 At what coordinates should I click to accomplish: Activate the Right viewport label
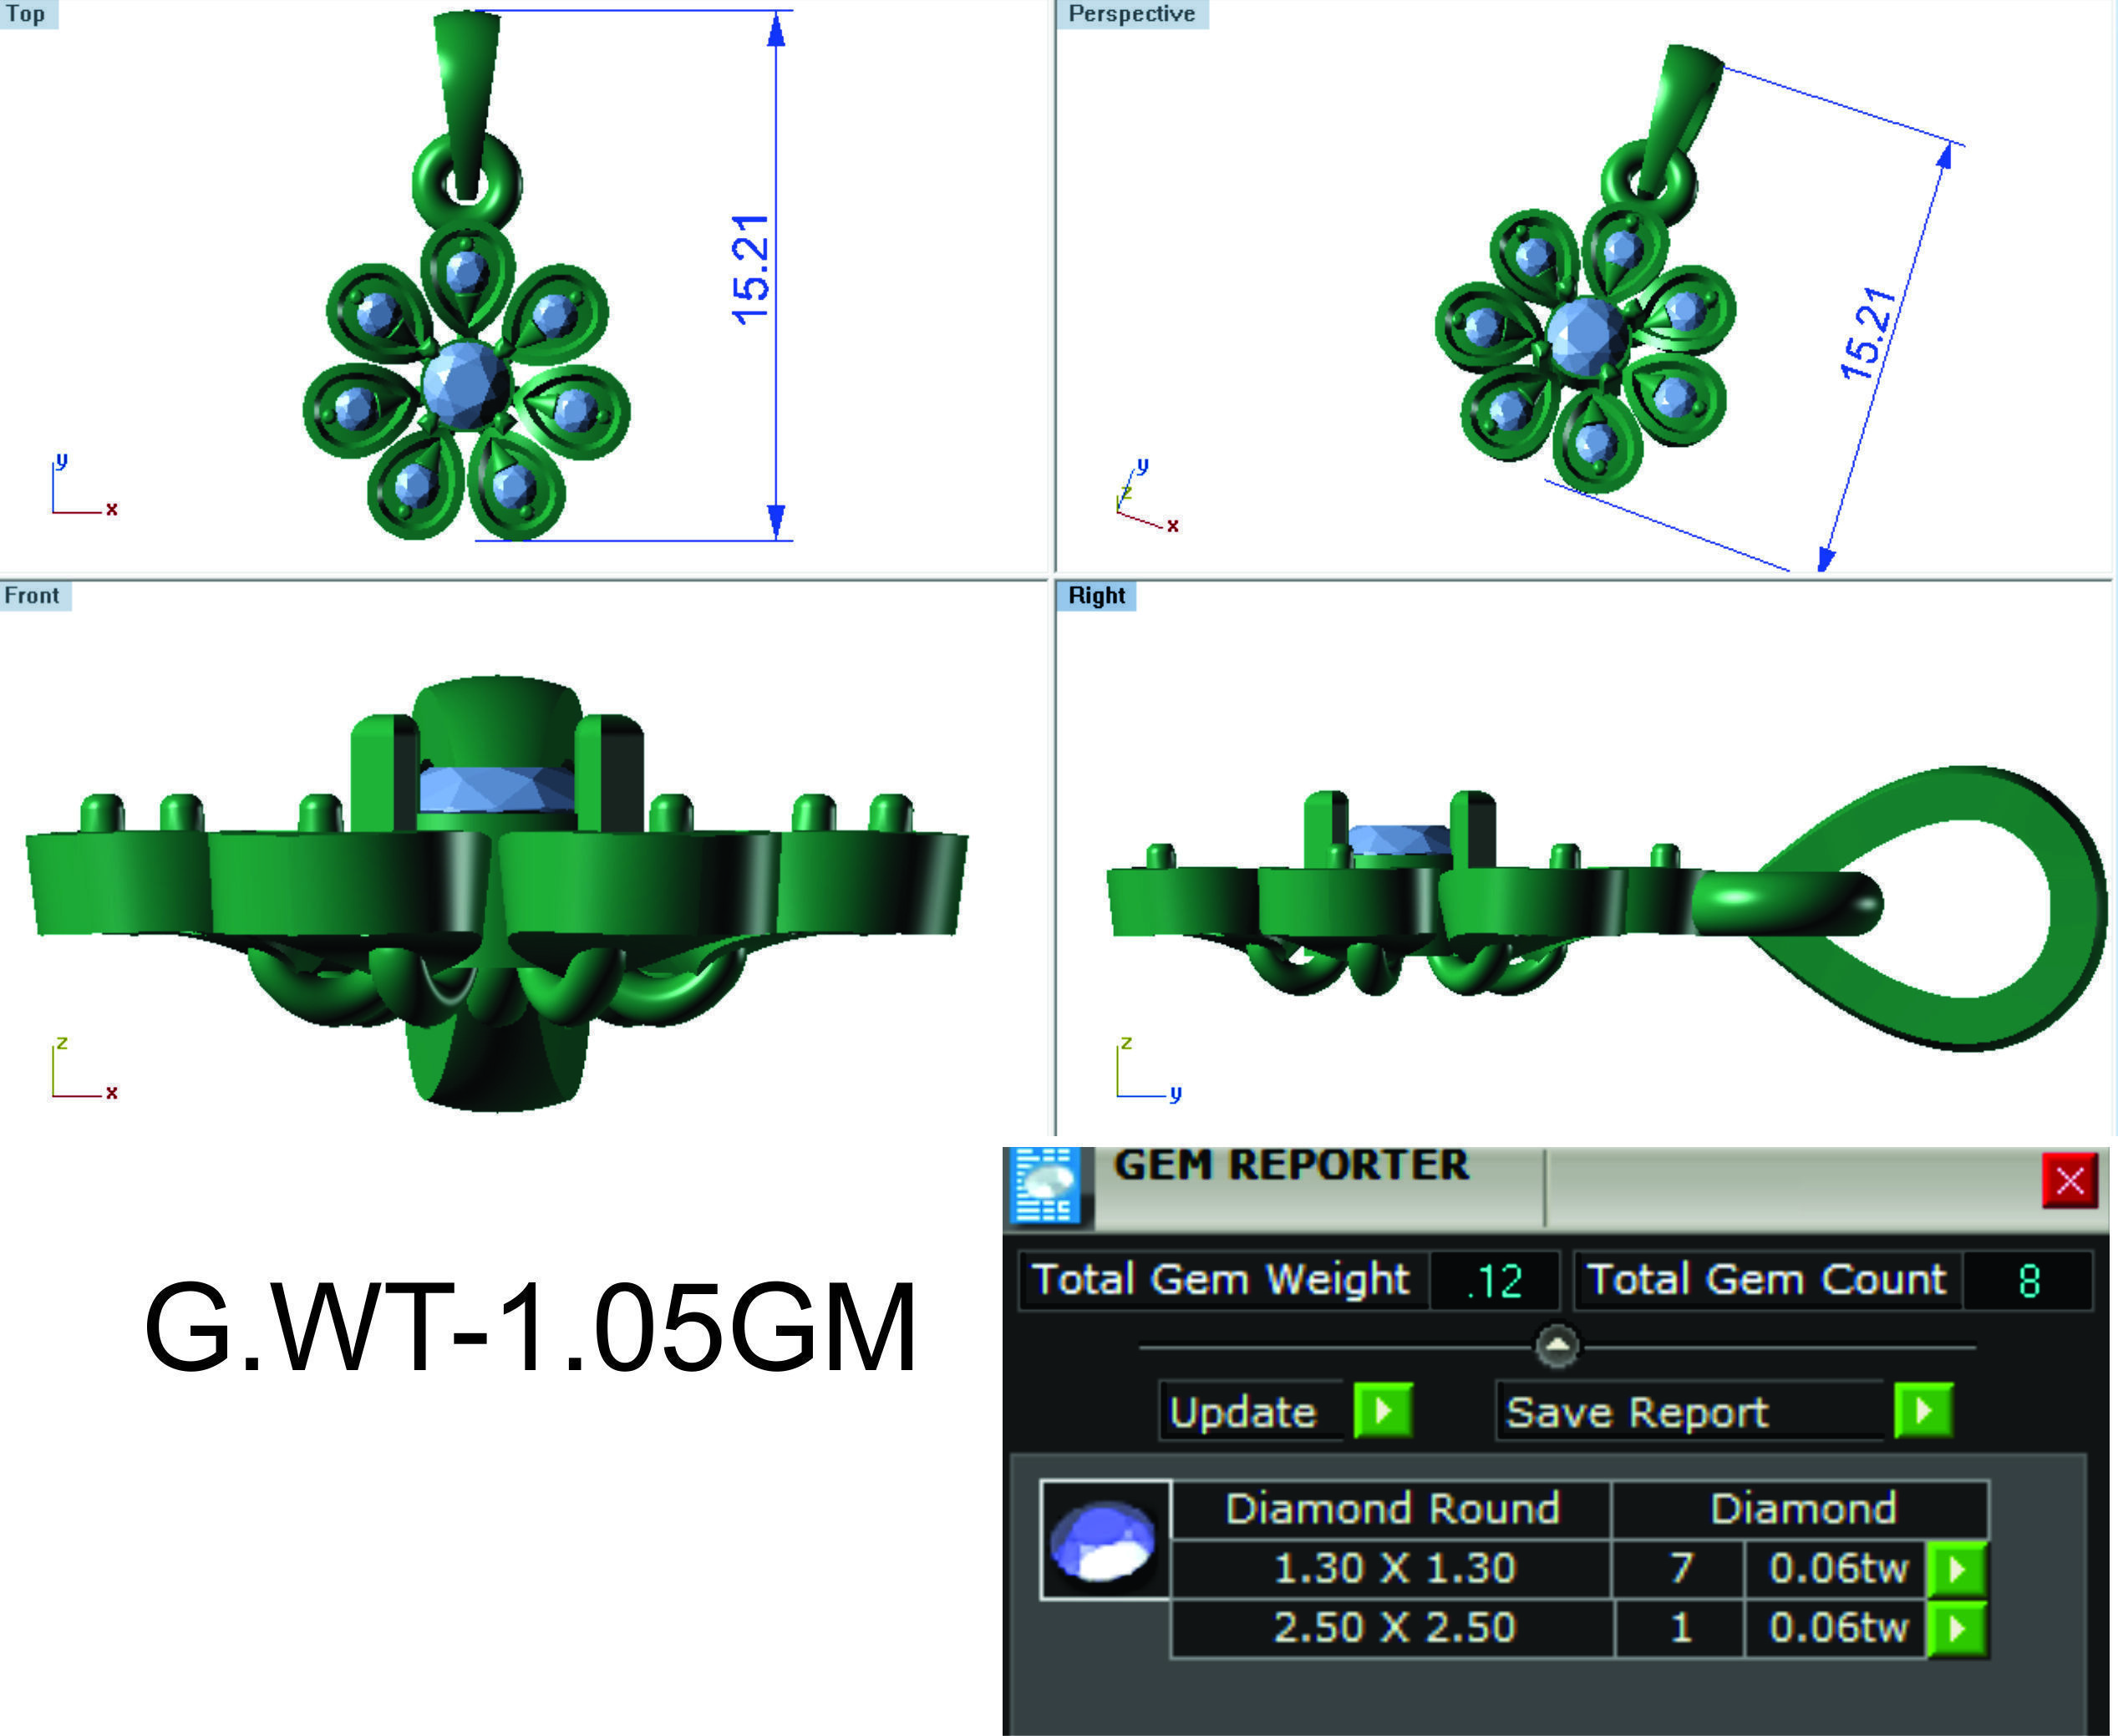pos(1097,596)
